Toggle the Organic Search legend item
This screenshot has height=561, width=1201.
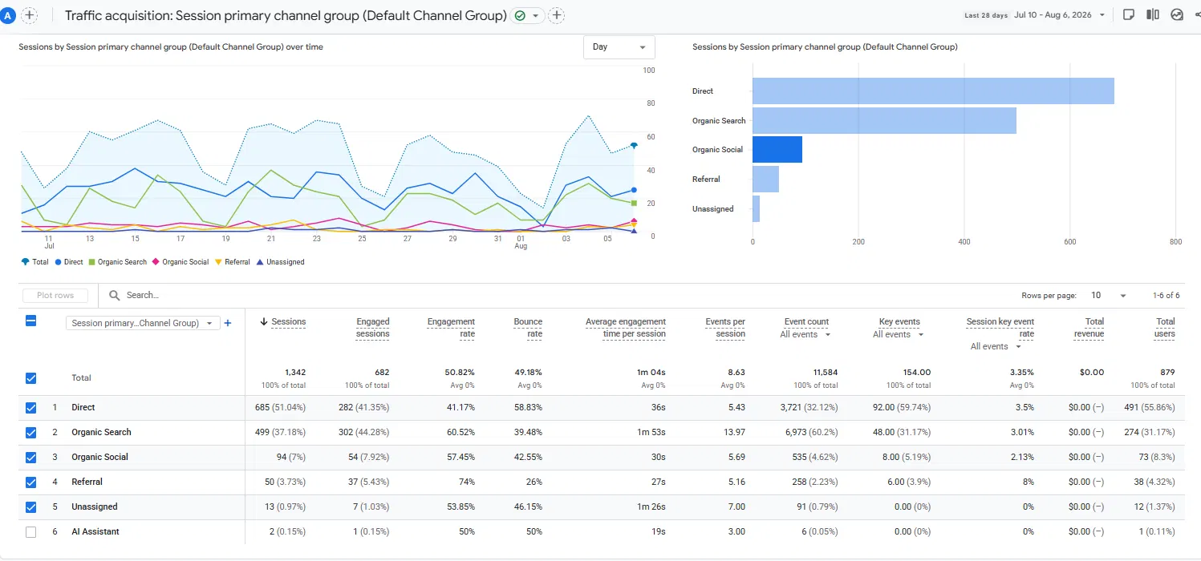[x=117, y=262]
